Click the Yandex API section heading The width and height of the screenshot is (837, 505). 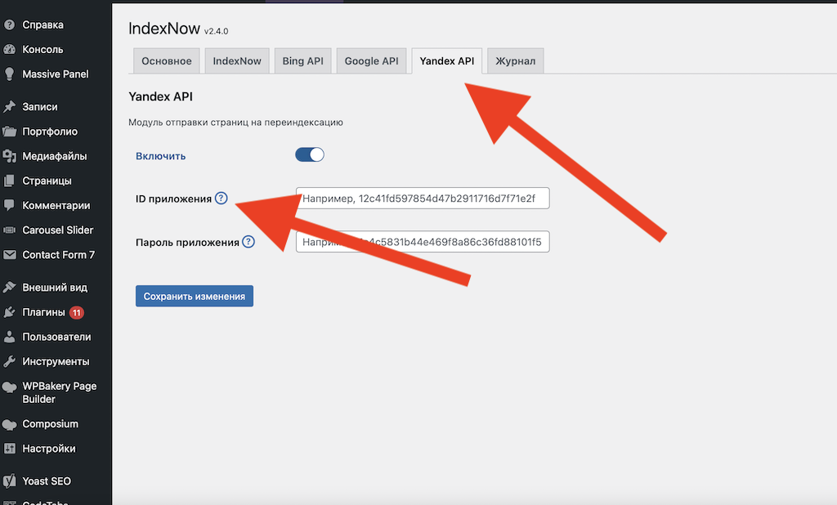tap(161, 96)
